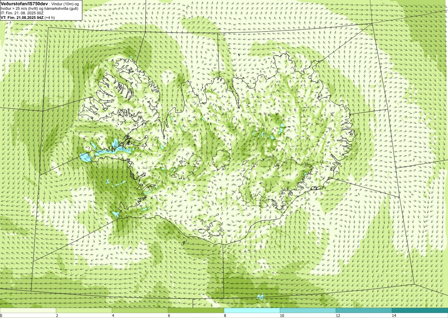Image resolution: width=448 pixels, height=318 pixels.
Task: Click the legend scale label '8'
Action: pos(225,316)
